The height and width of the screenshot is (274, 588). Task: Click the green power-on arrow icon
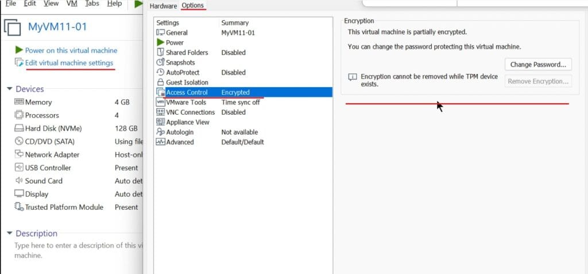point(19,50)
